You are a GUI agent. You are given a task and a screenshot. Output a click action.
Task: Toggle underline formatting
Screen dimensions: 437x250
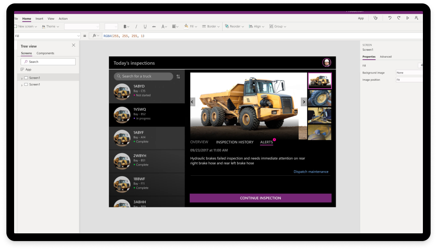[145, 26]
